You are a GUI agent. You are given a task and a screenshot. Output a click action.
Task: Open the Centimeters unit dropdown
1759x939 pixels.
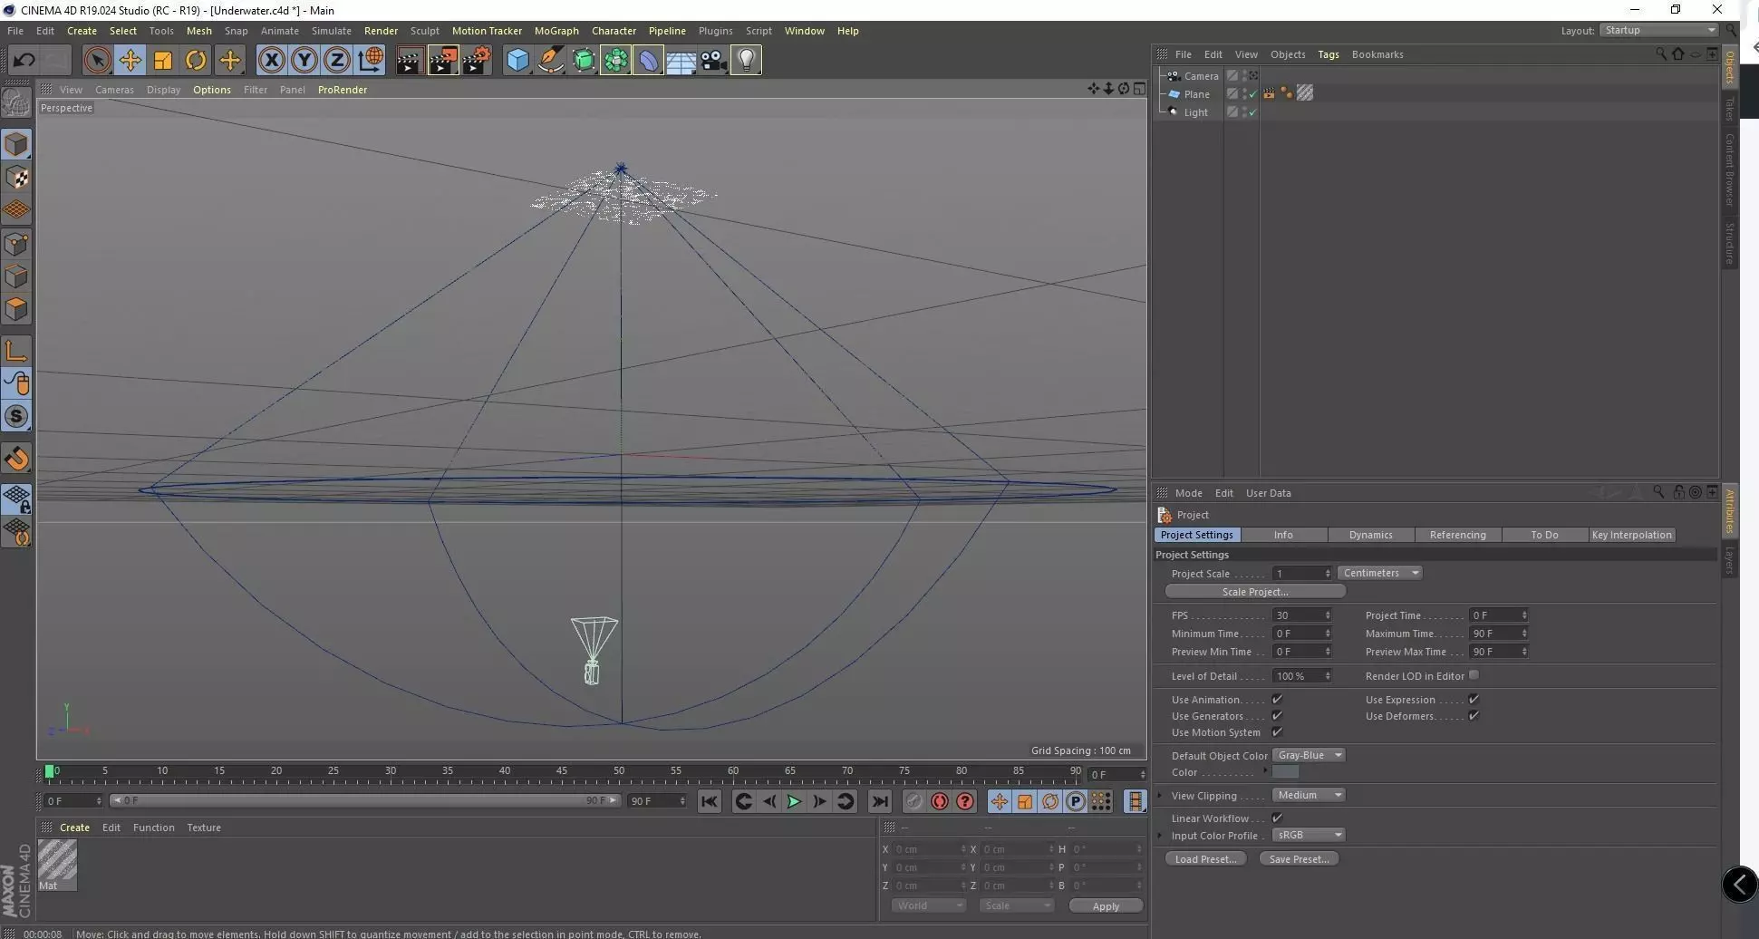coord(1379,573)
